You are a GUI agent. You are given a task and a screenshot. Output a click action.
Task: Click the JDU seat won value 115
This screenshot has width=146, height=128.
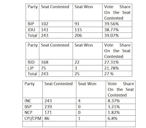(x=88, y=30)
